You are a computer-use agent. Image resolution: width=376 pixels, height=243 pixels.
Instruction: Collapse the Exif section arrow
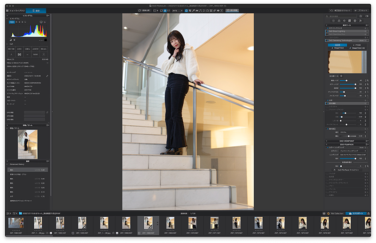7,44
